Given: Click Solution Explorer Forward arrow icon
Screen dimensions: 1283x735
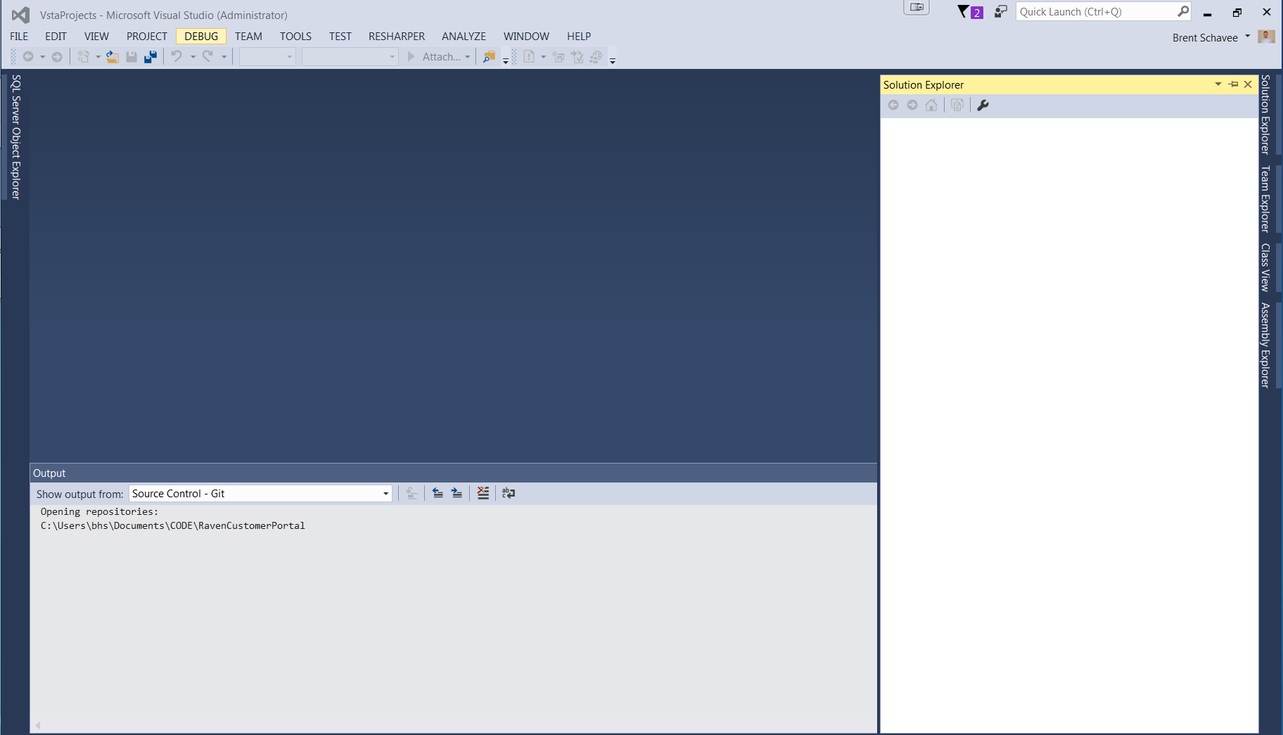Looking at the screenshot, I should [x=912, y=105].
